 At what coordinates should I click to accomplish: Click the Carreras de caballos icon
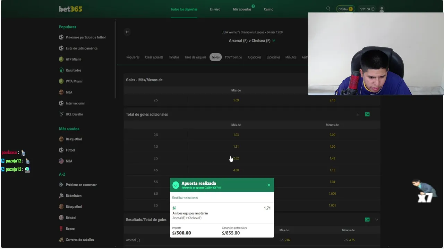(61, 240)
